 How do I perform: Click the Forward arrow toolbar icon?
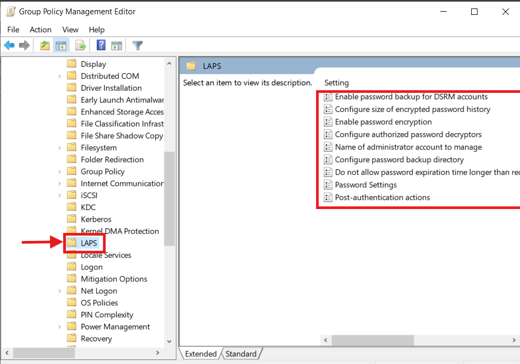pyautogui.click(x=24, y=46)
